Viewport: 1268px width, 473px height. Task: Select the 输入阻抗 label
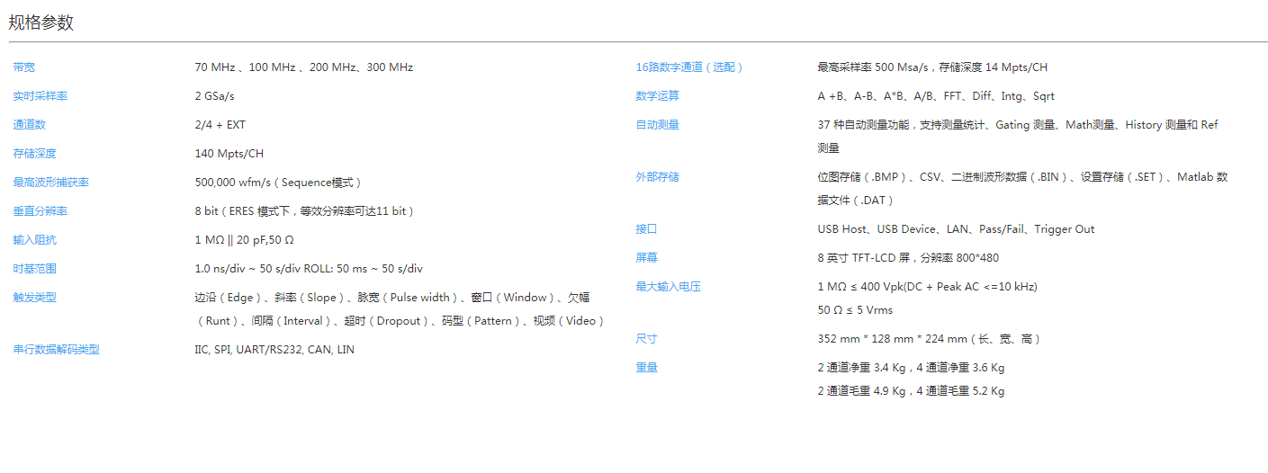(35, 240)
